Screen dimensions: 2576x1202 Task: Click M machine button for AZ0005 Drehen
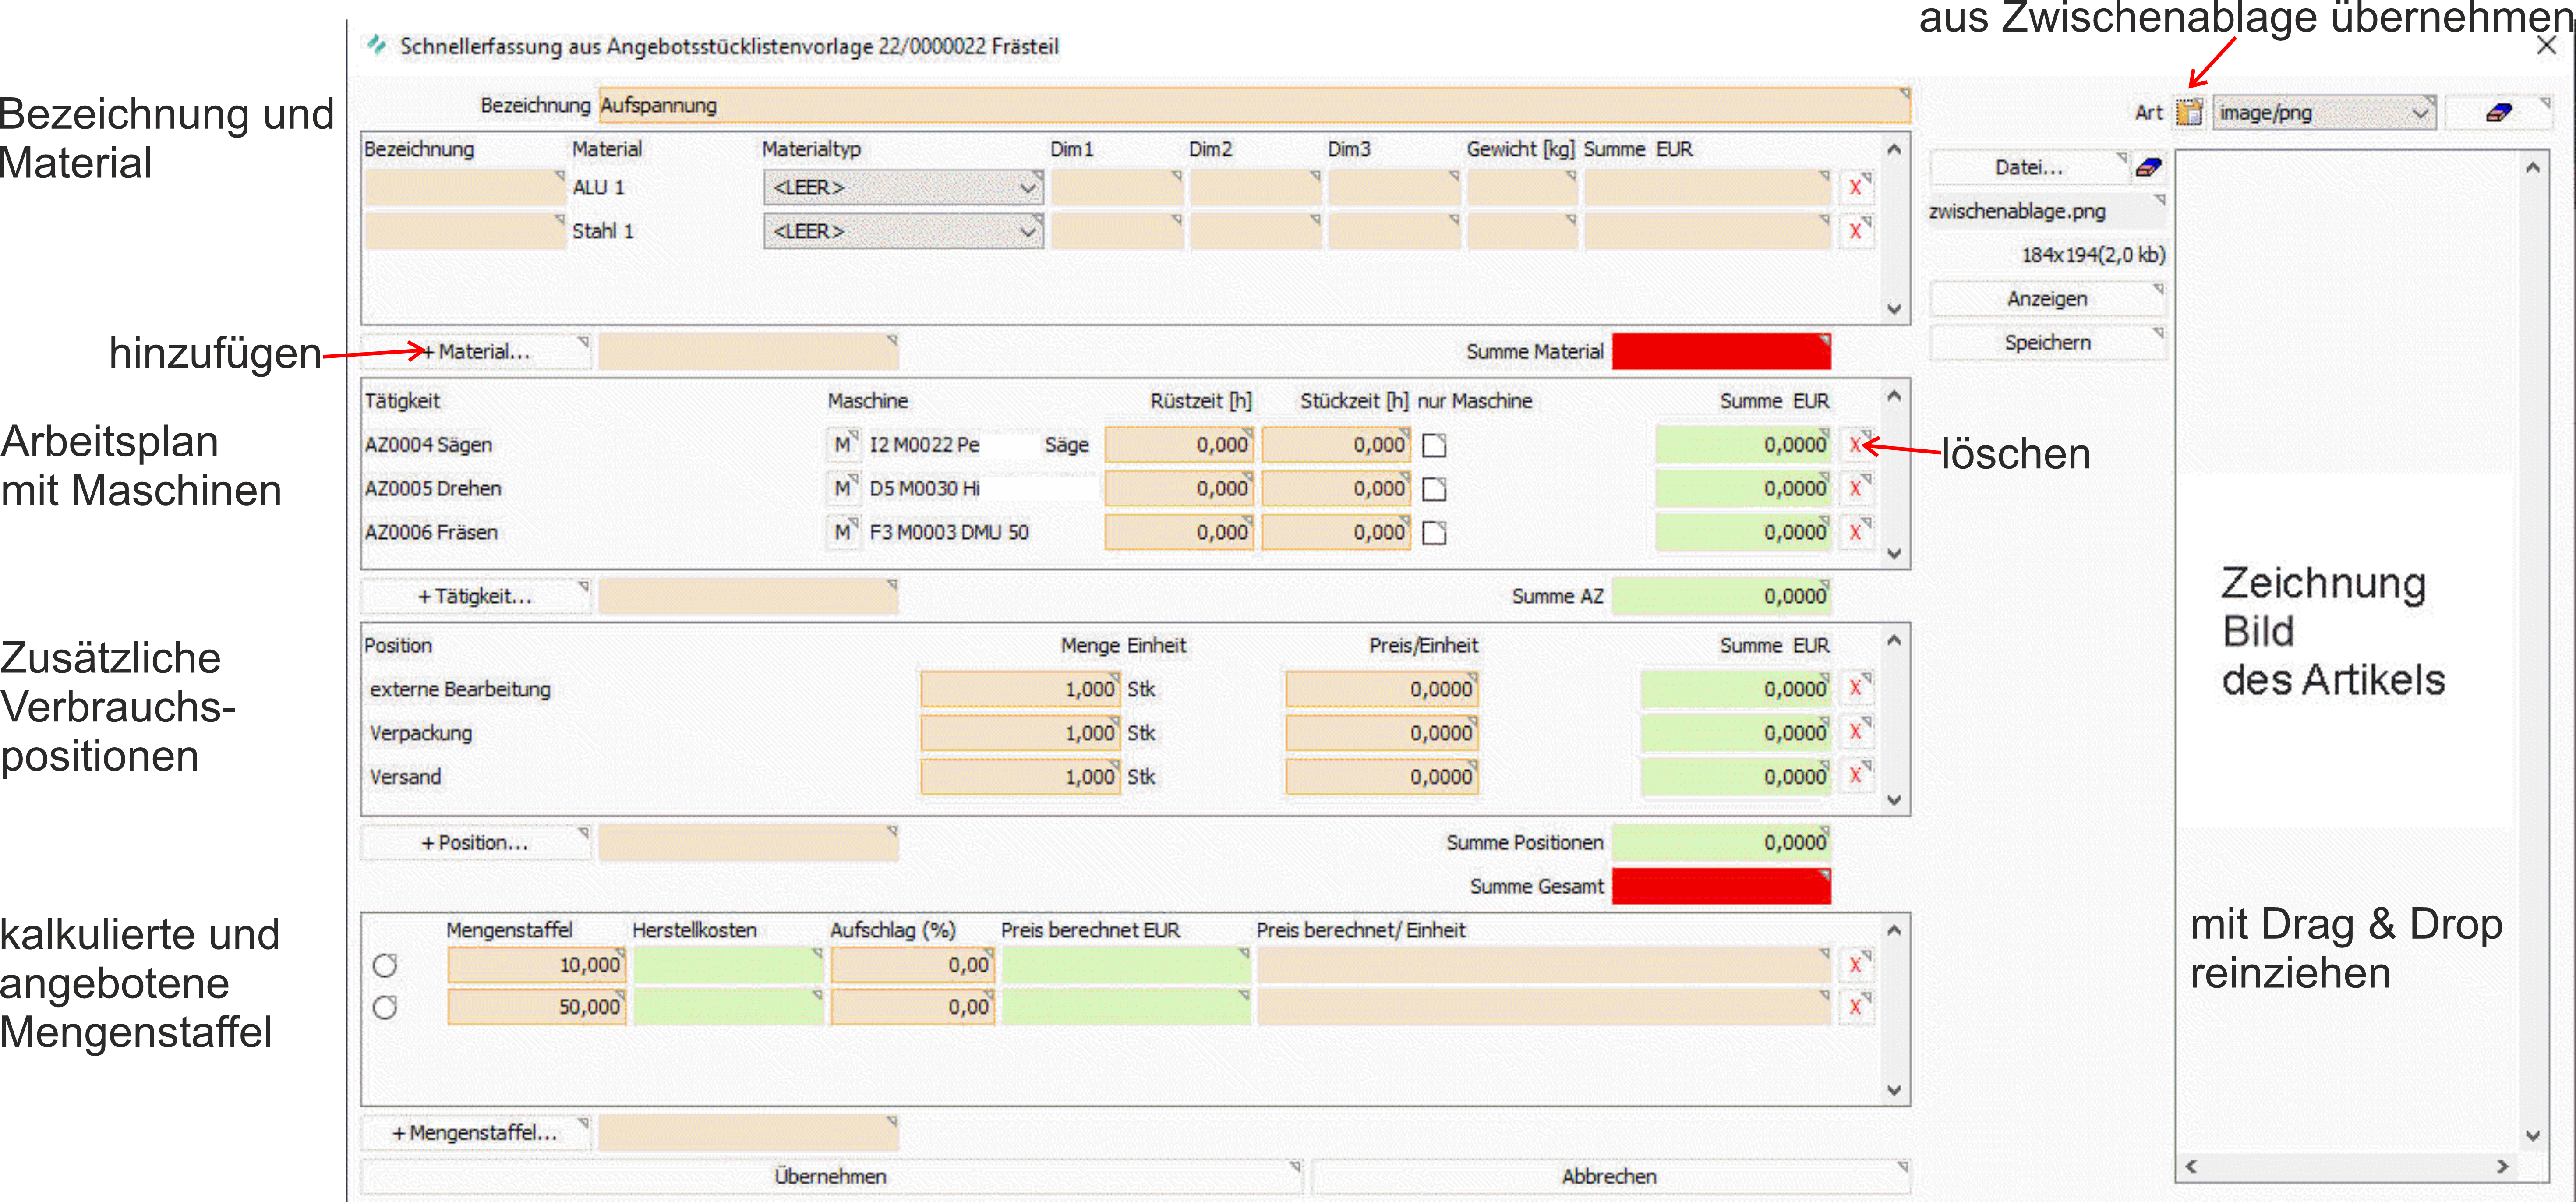tap(843, 488)
